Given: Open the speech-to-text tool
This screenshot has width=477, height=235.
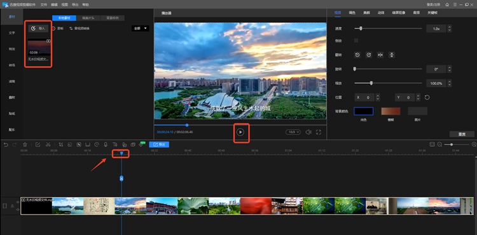Looking at the screenshot, I should (x=124, y=145).
